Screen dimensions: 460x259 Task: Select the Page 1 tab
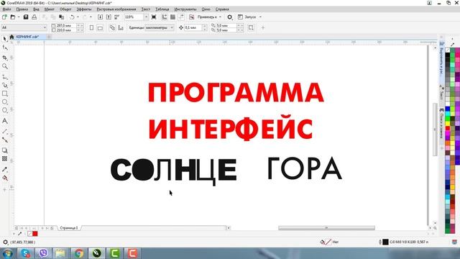click(x=69, y=228)
